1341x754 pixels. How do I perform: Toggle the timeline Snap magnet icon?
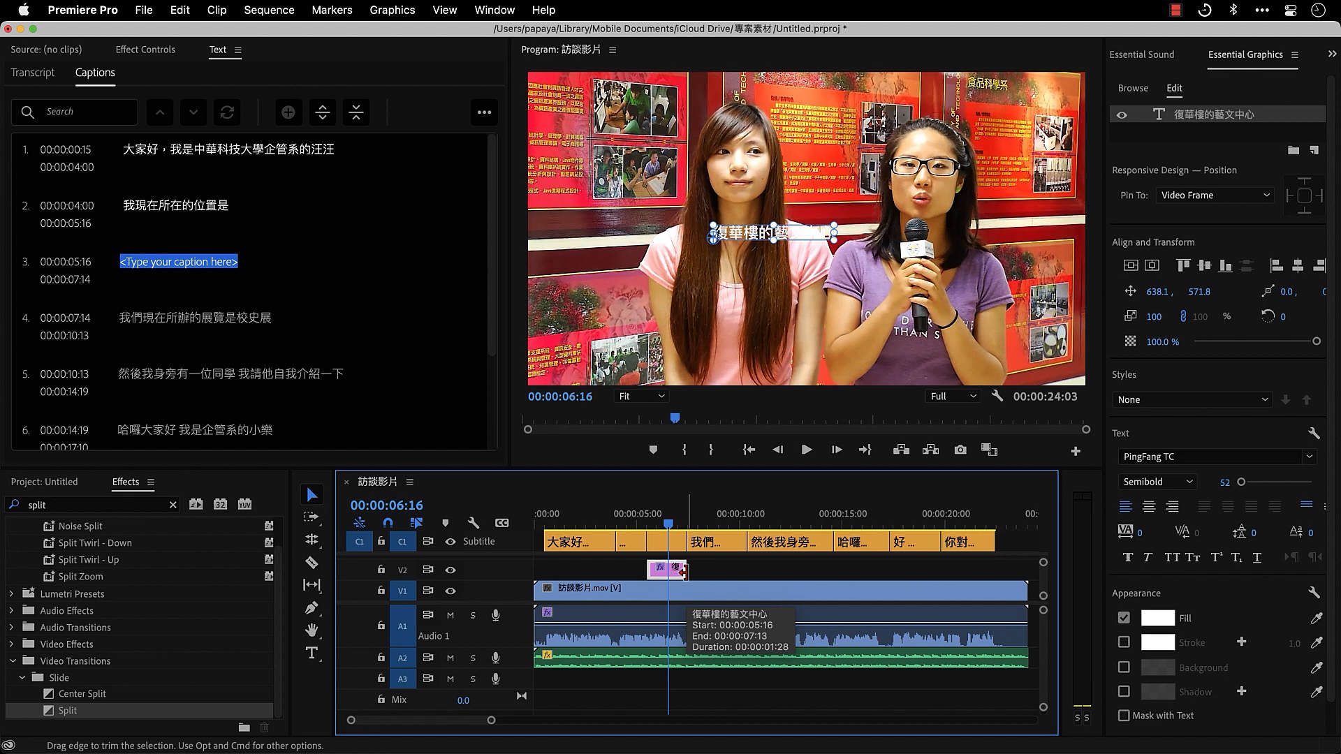pyautogui.click(x=388, y=523)
